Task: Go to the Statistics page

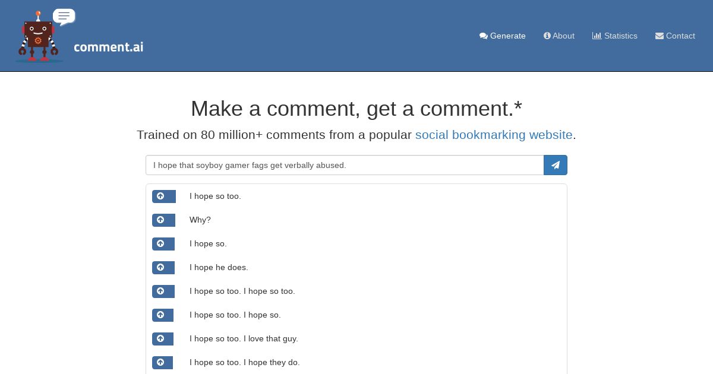Action: (615, 36)
